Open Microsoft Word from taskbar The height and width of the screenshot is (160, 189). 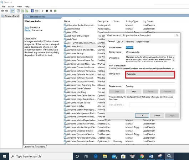pos(151,156)
